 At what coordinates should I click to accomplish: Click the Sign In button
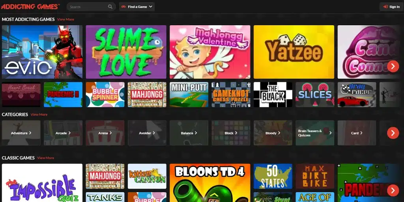click(x=391, y=7)
